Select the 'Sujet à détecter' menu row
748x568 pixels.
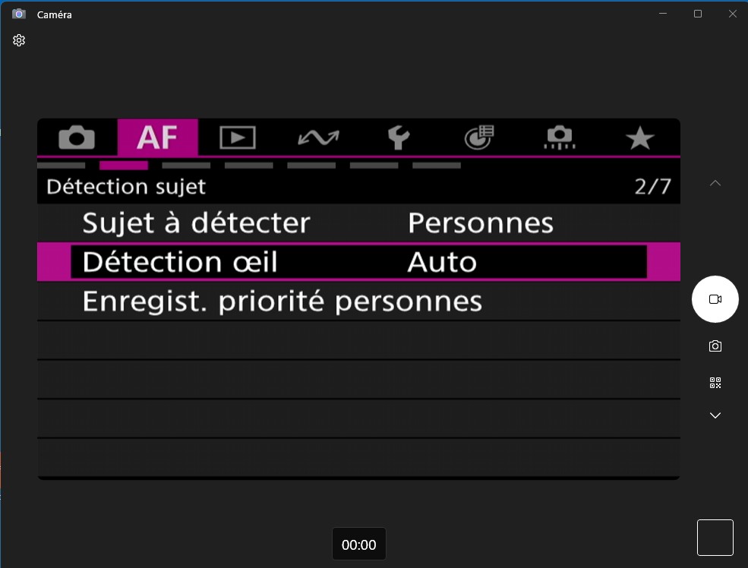tap(358, 223)
